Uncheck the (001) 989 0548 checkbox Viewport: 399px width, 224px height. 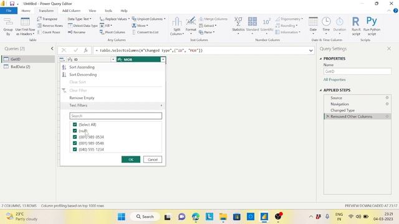coord(75,143)
